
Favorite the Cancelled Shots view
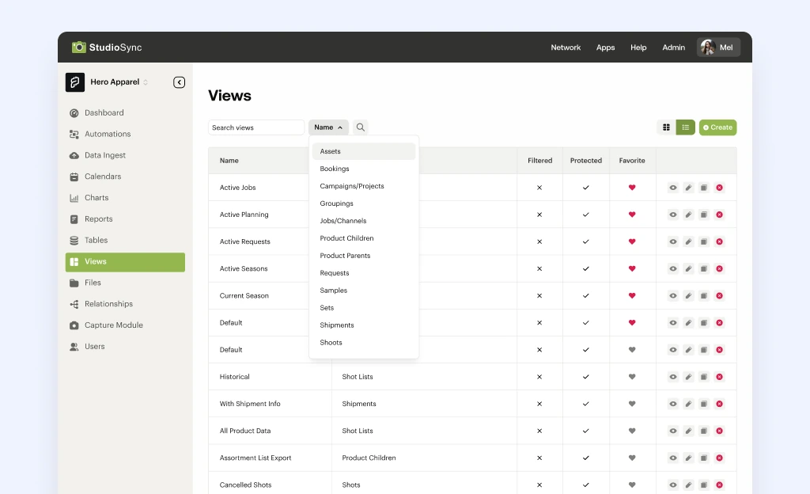[632, 484]
